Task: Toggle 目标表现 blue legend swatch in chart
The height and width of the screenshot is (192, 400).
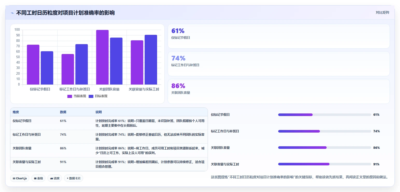Action: [x=91, y=96]
